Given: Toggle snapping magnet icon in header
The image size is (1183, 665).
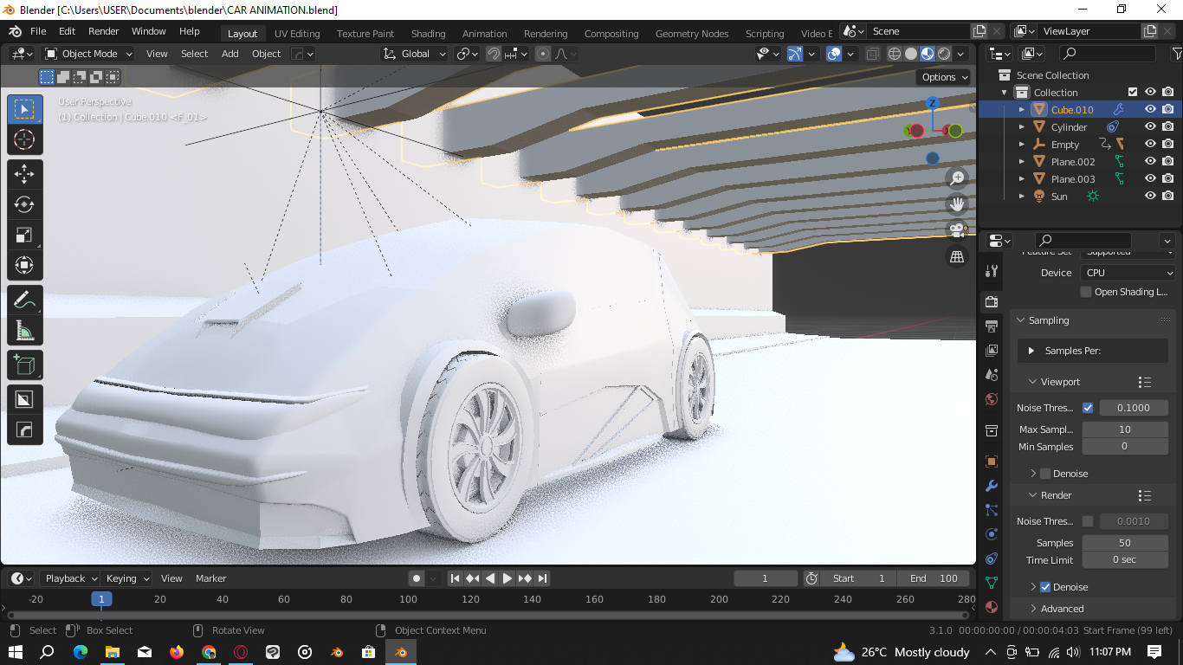Looking at the screenshot, I should tap(494, 54).
